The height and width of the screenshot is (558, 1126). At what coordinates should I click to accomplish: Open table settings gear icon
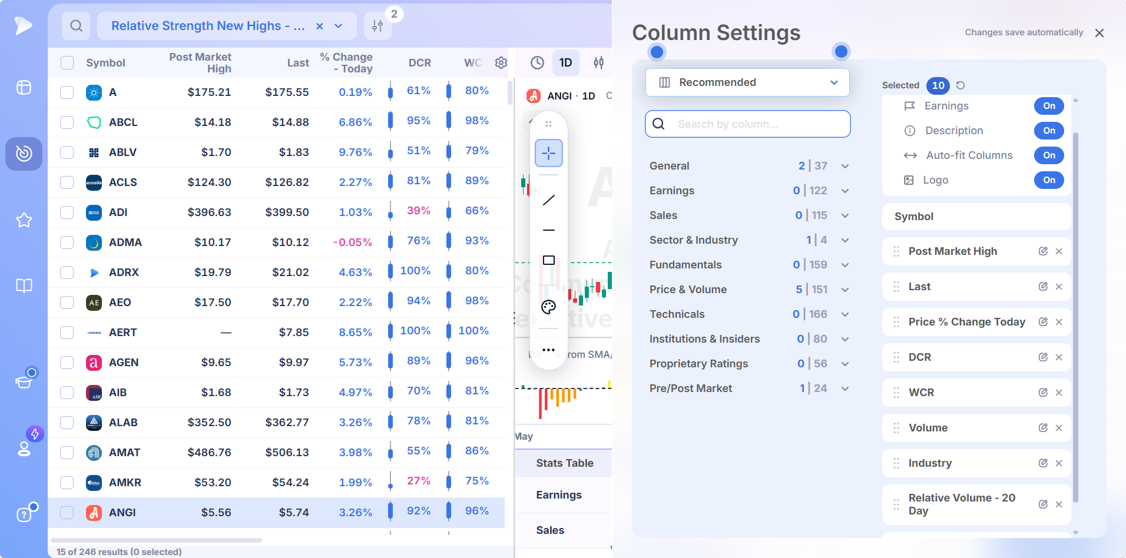[501, 62]
